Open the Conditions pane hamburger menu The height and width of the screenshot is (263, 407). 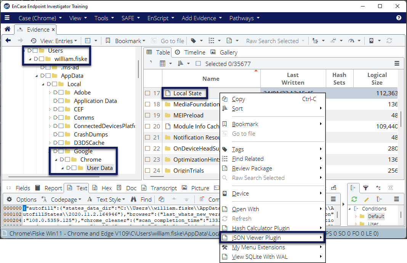[x=396, y=199]
